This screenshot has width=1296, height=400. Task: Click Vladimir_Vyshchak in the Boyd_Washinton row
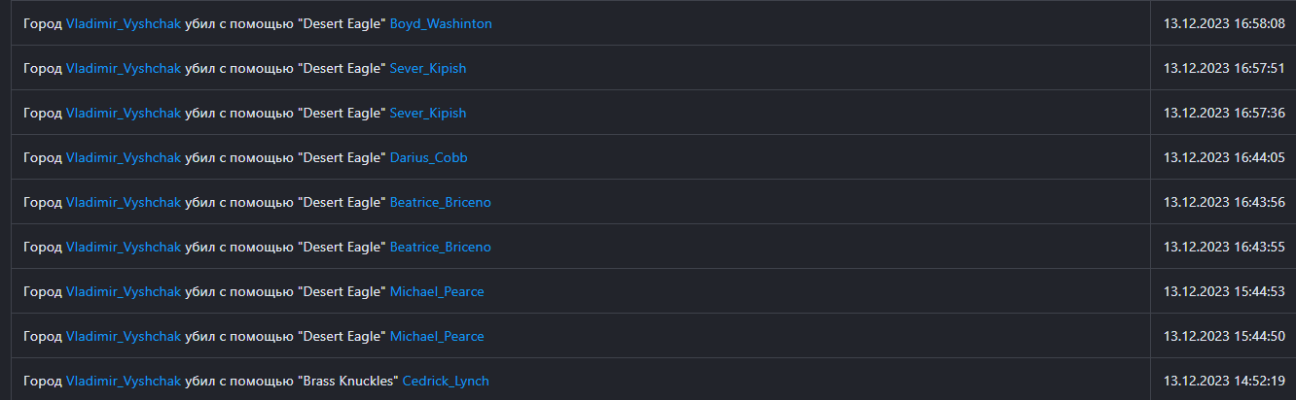(x=124, y=23)
